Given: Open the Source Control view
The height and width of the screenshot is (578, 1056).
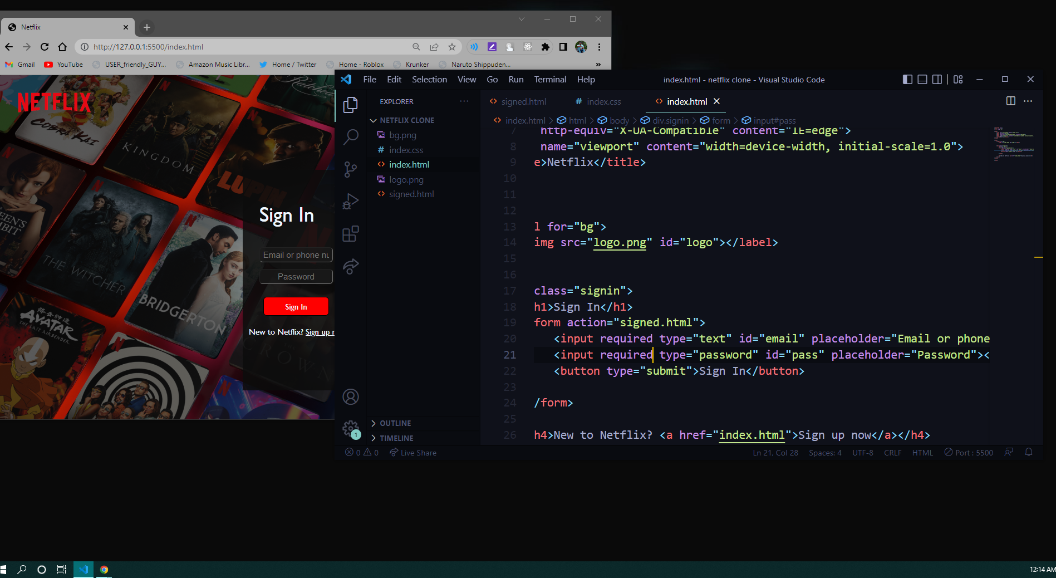Looking at the screenshot, I should pyautogui.click(x=350, y=169).
